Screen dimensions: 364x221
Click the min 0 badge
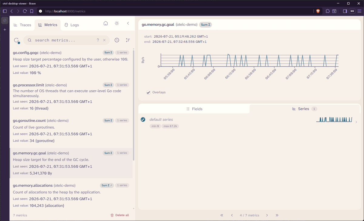pos(155,126)
